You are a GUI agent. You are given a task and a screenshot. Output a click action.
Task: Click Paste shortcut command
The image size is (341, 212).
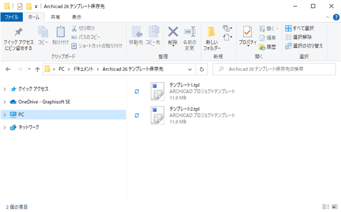[97, 46]
